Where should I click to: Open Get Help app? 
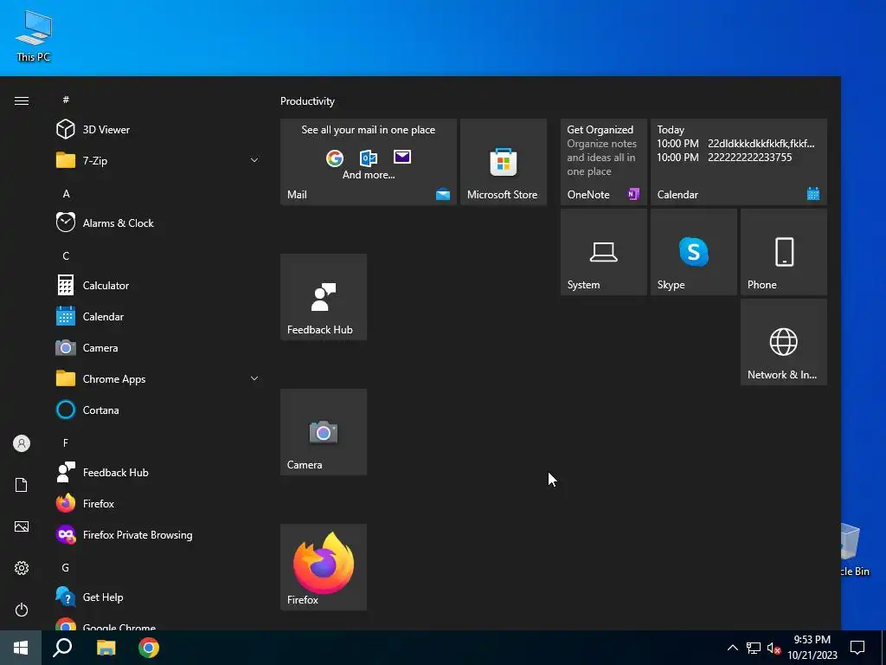click(x=158, y=597)
